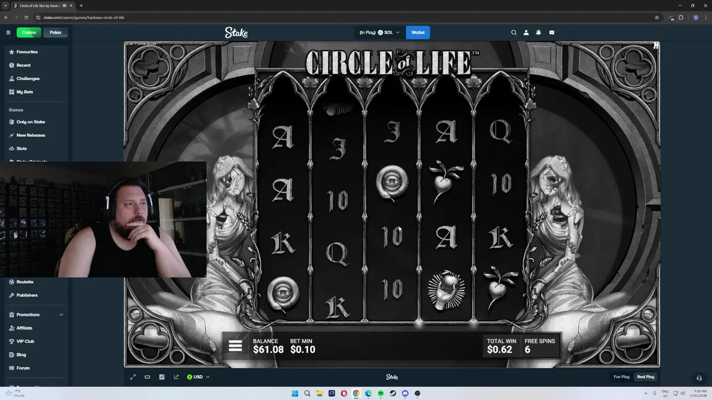Open USD display currency dropdown
712x400 pixels.
coord(198,377)
